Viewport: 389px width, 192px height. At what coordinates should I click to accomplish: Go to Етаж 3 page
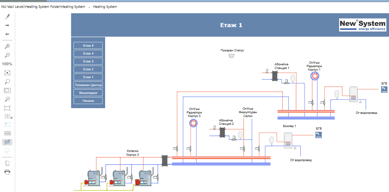tap(88, 61)
